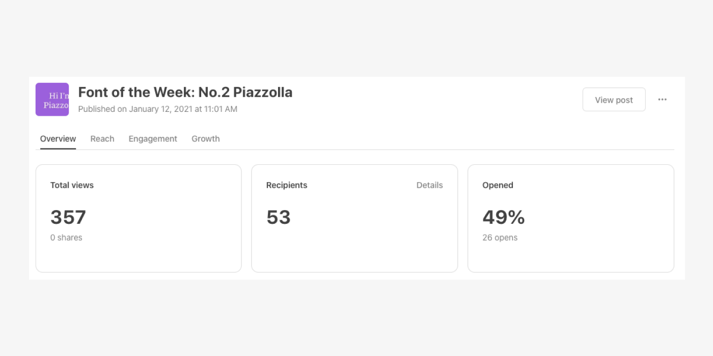Click the purple Piazzolla publication logo
713x356 pixels.
point(52,99)
